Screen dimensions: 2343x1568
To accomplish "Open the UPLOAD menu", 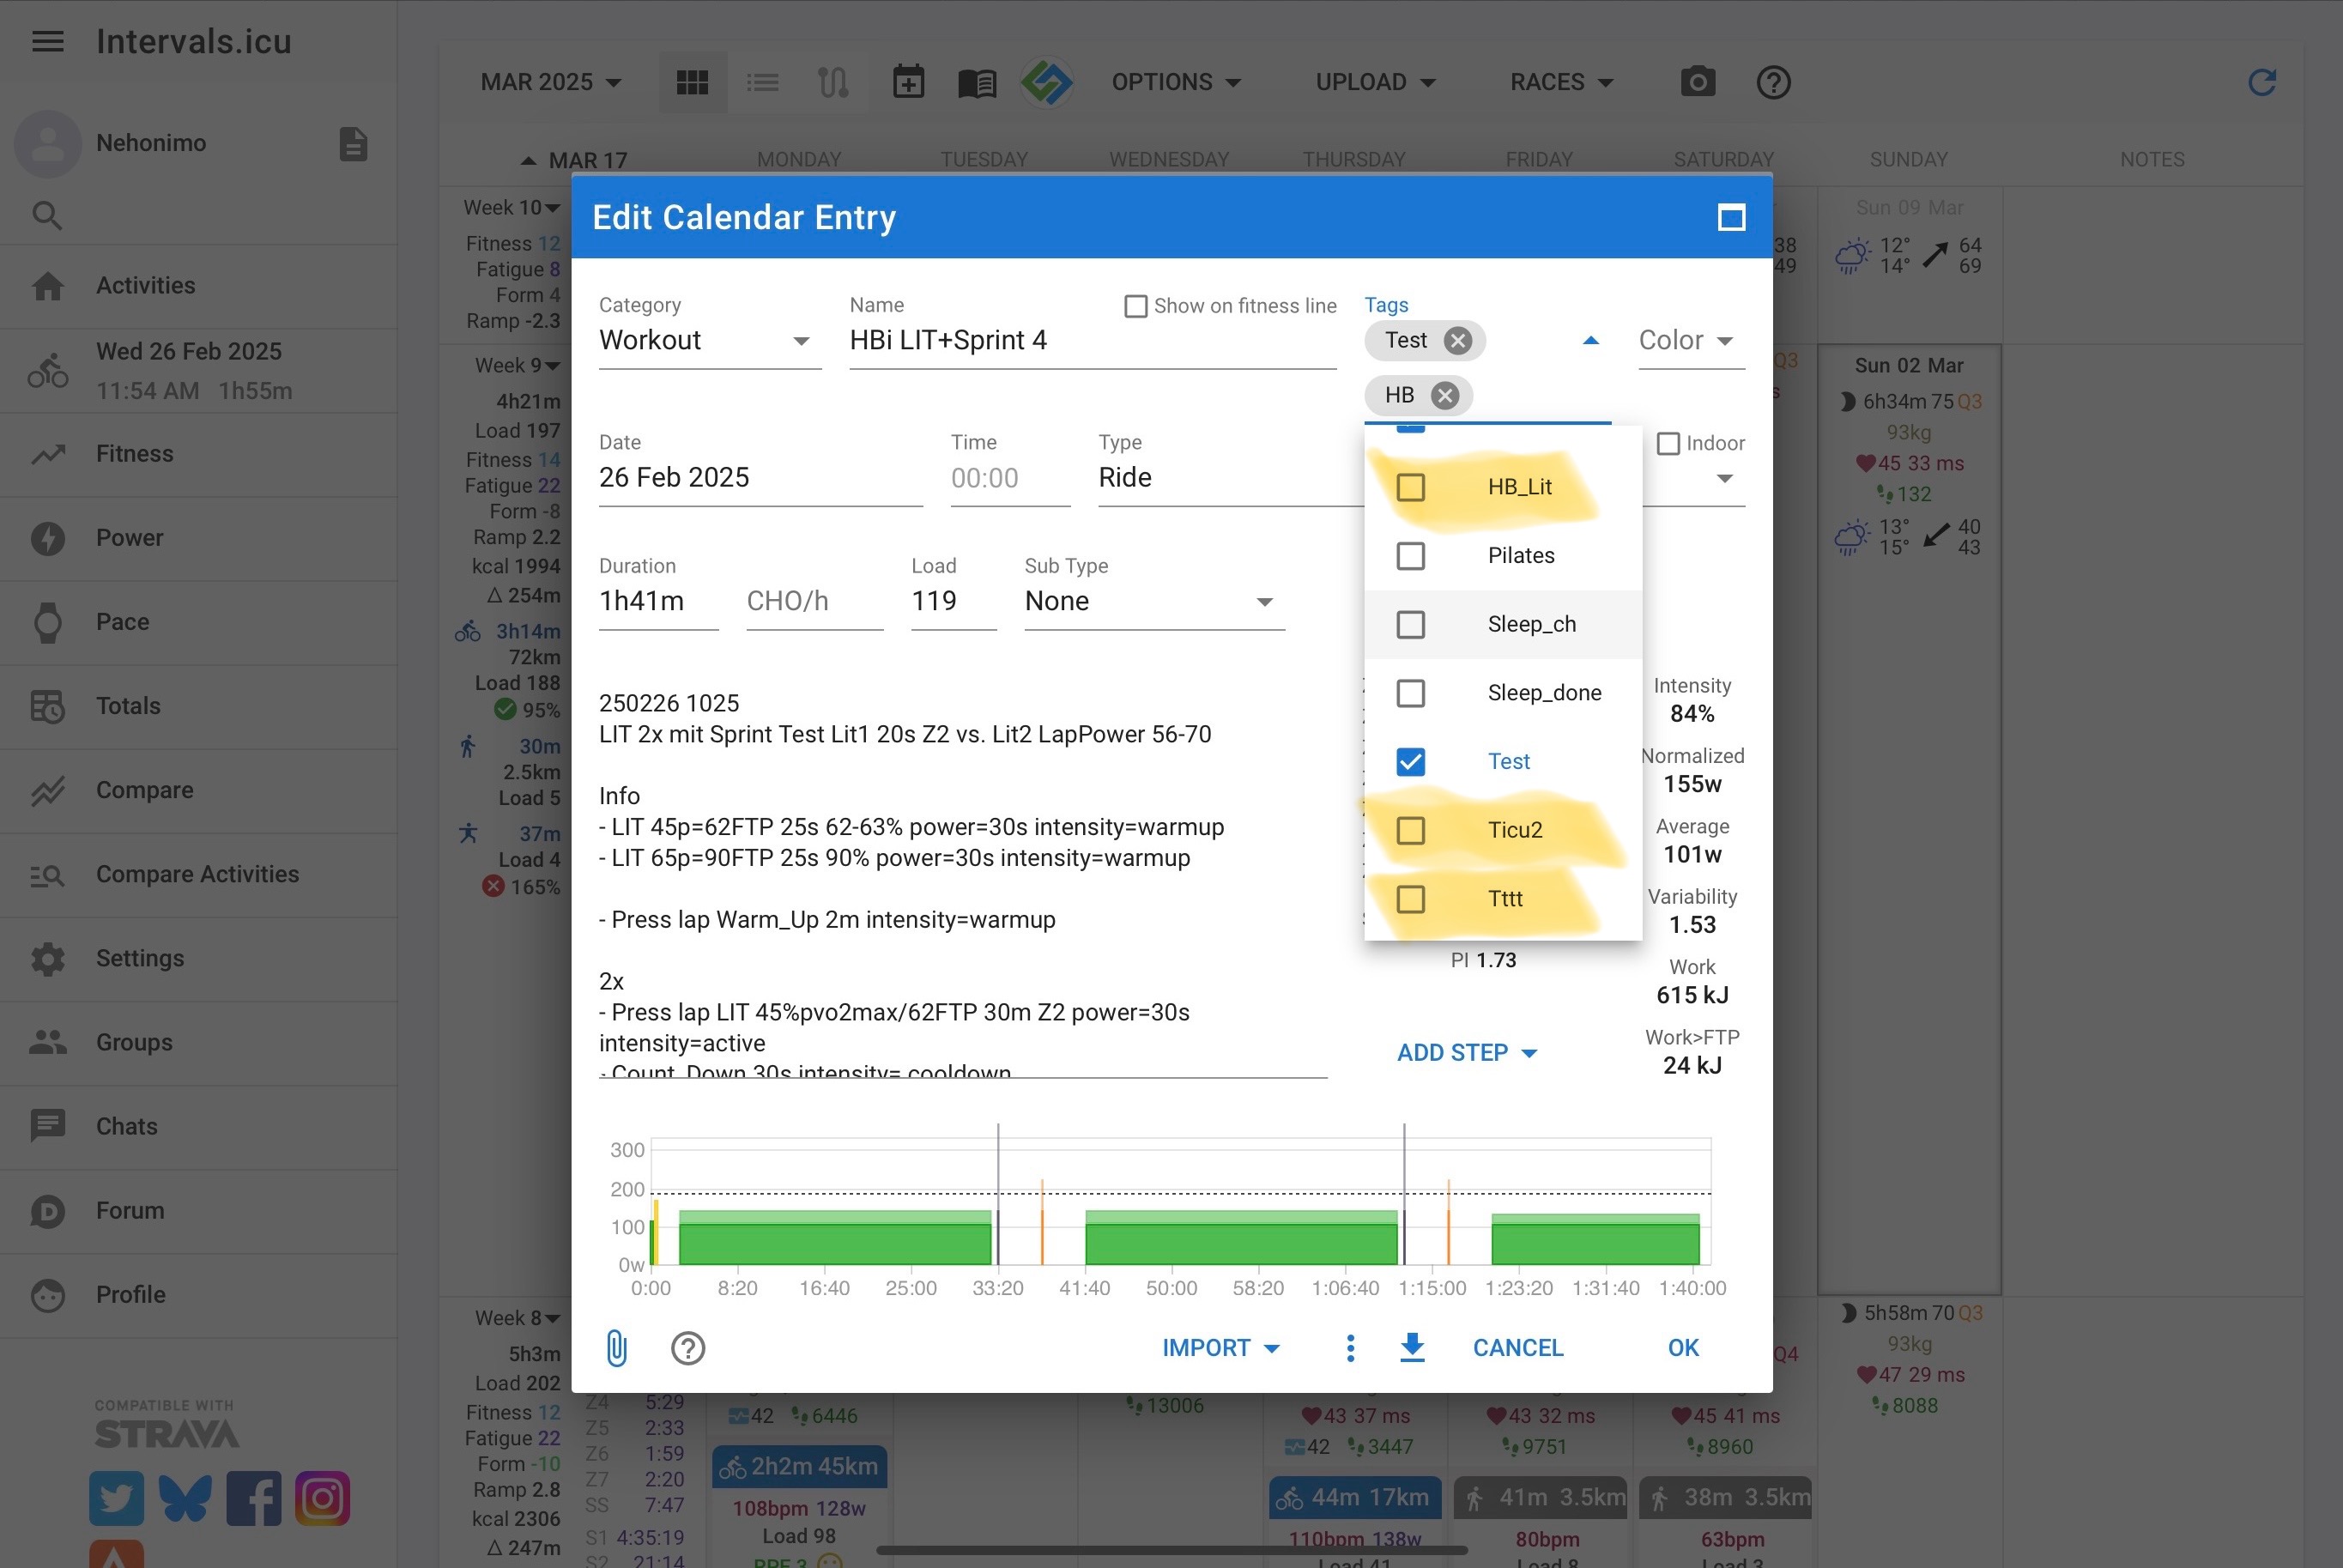I will click(x=1375, y=82).
